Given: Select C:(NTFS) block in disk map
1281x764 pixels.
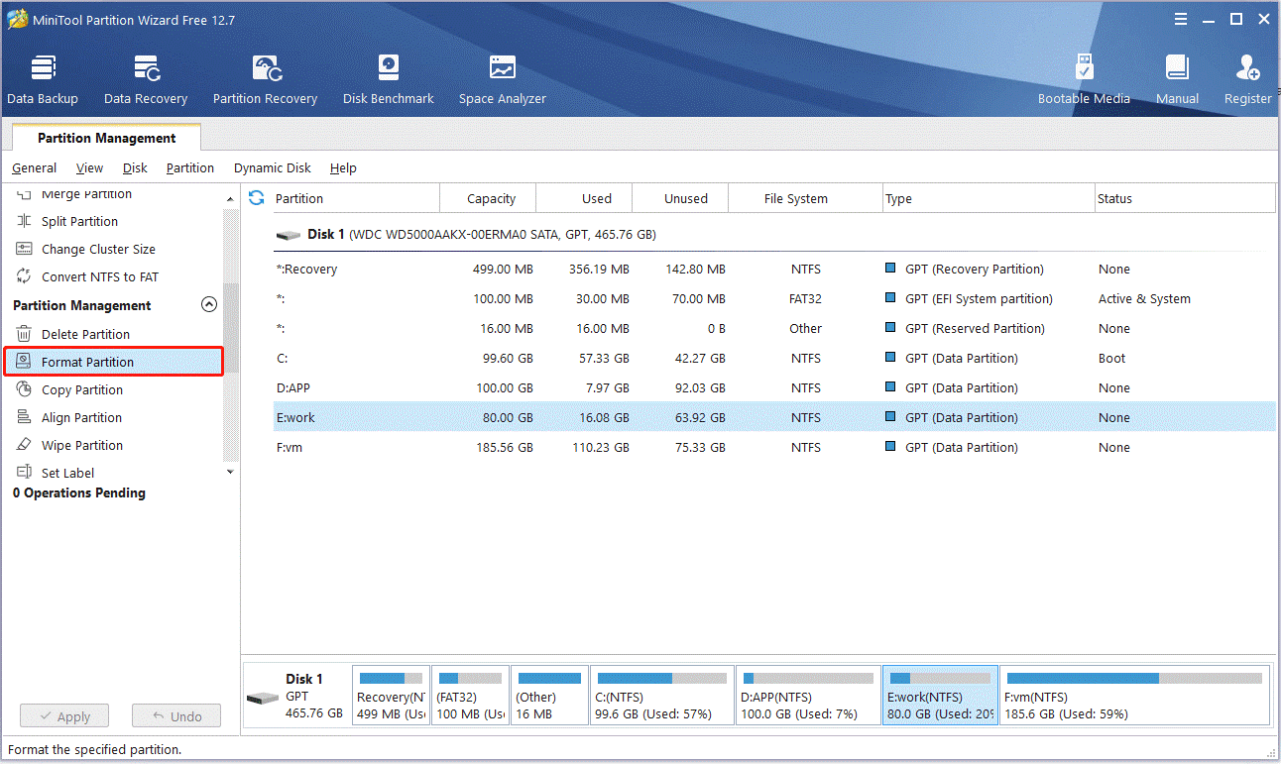Looking at the screenshot, I should click(x=662, y=696).
